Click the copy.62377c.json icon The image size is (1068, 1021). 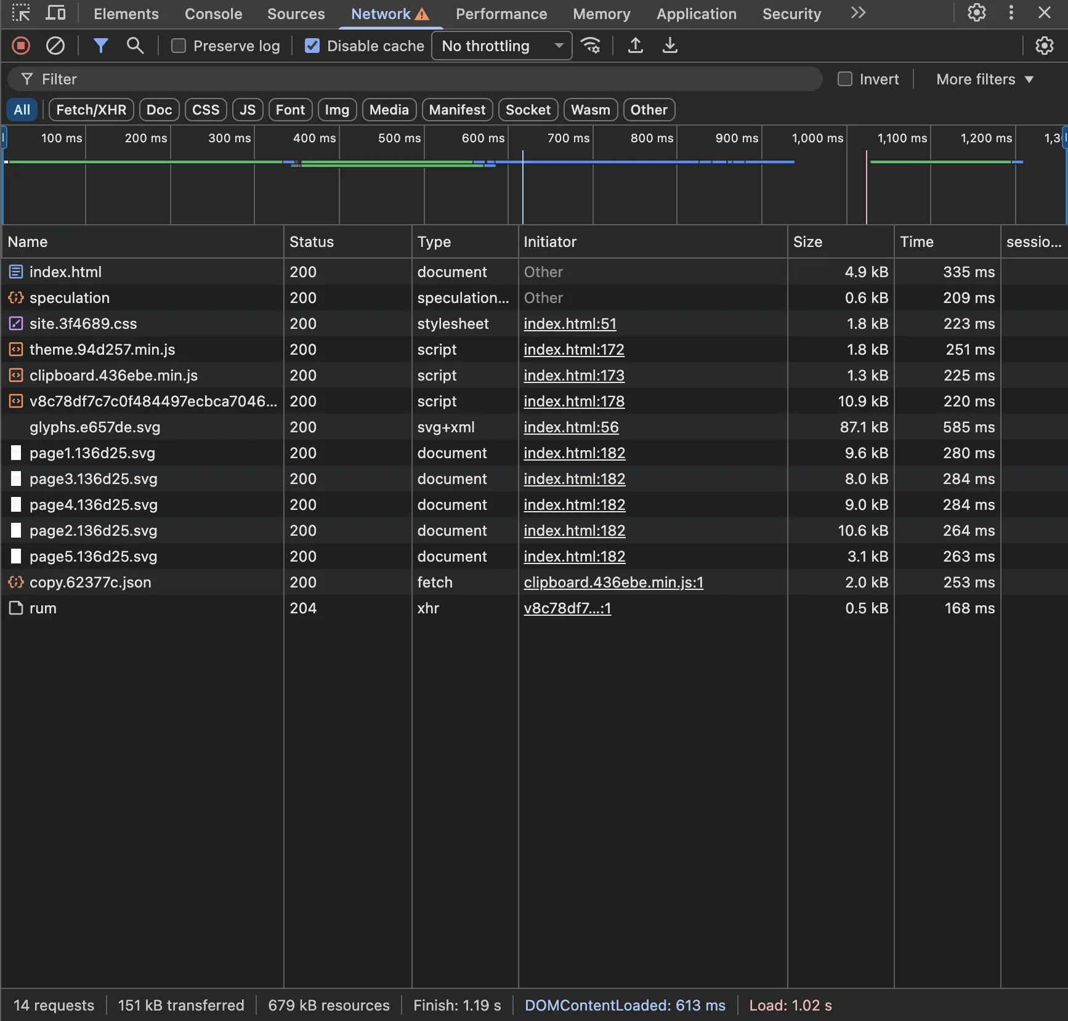(16, 582)
